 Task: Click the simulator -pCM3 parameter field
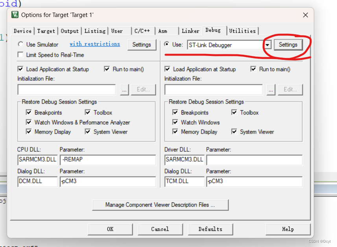[x=108, y=181]
